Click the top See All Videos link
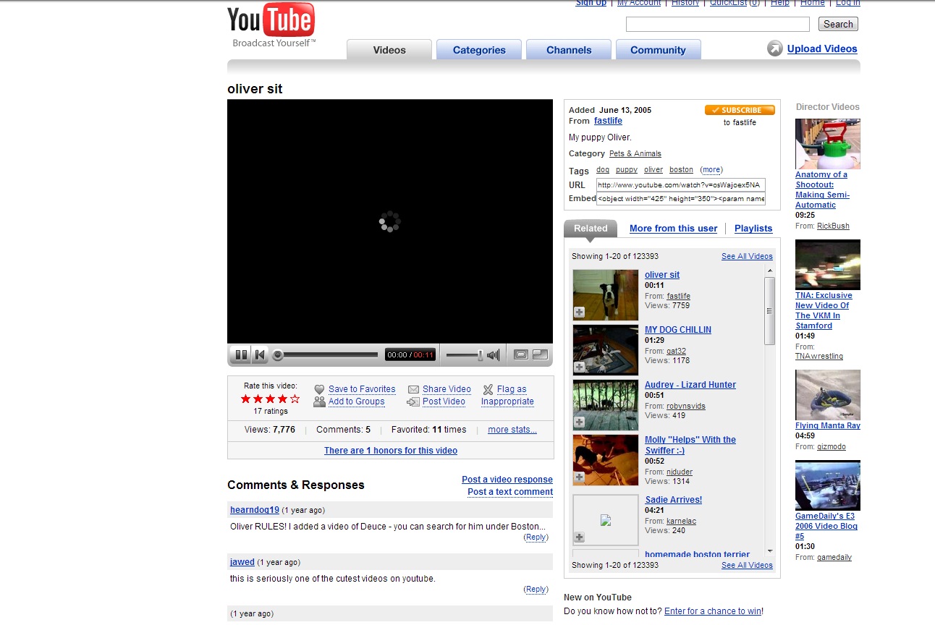935x625 pixels. (x=747, y=256)
